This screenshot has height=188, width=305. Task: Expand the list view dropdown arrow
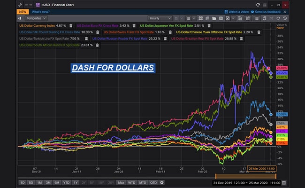click(x=194, y=18)
